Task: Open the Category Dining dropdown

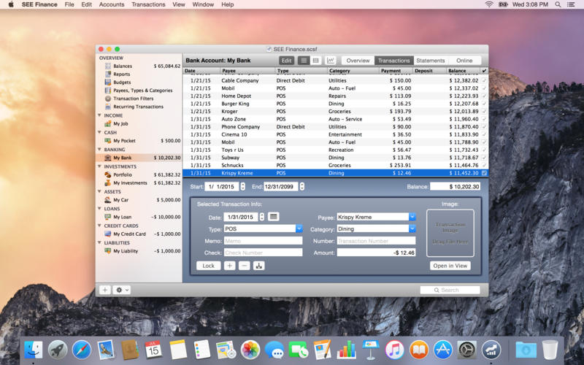Action: (x=412, y=228)
